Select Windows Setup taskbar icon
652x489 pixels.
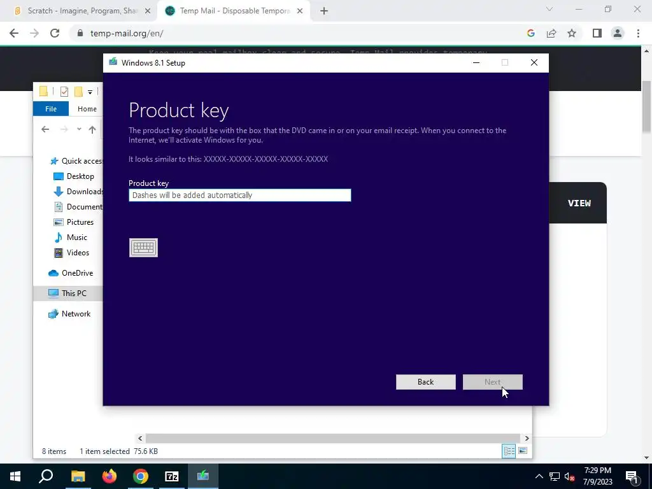click(203, 476)
